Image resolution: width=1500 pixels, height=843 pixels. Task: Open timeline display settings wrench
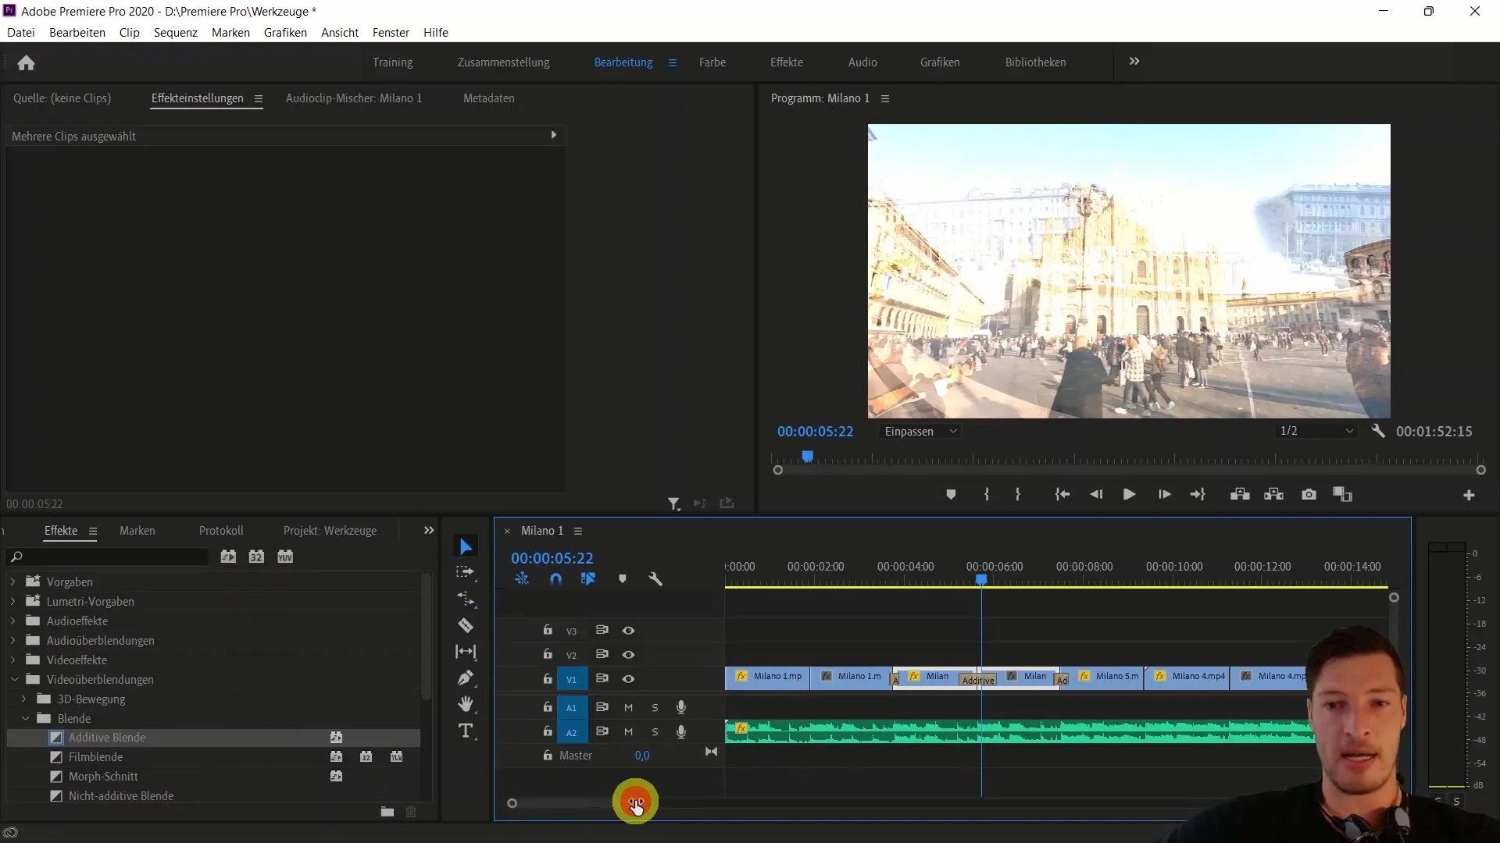(x=655, y=579)
